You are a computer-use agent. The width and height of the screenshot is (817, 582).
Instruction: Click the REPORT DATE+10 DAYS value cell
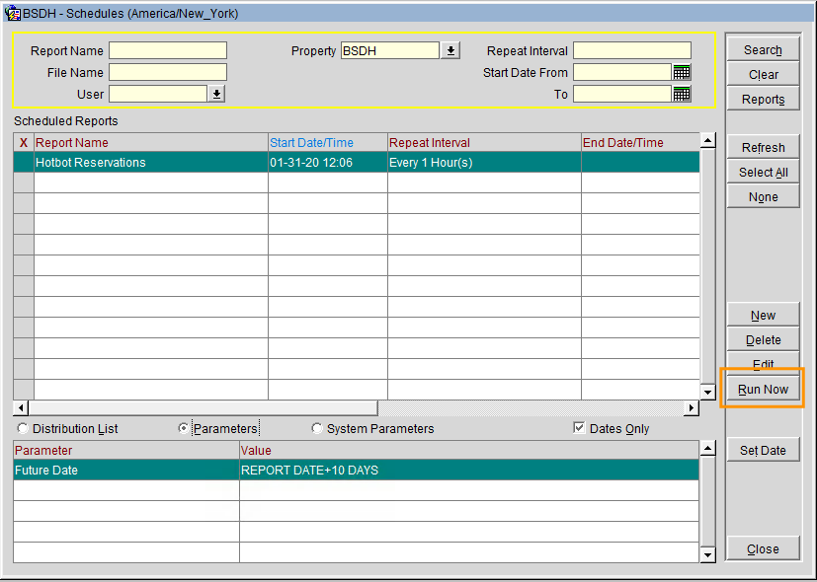click(469, 470)
